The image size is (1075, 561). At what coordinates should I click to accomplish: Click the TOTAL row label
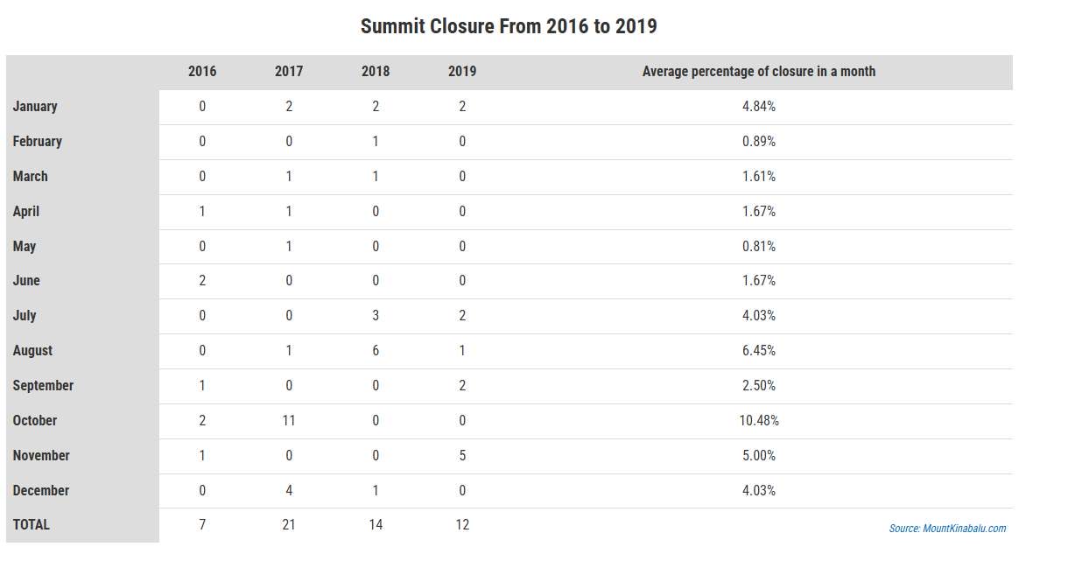click(x=32, y=525)
